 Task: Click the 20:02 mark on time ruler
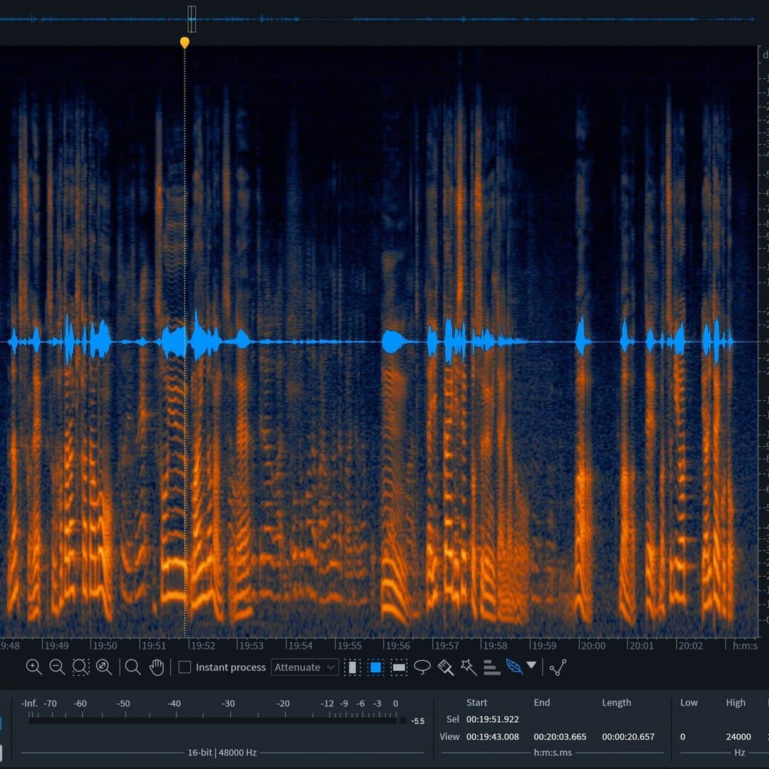coord(690,645)
